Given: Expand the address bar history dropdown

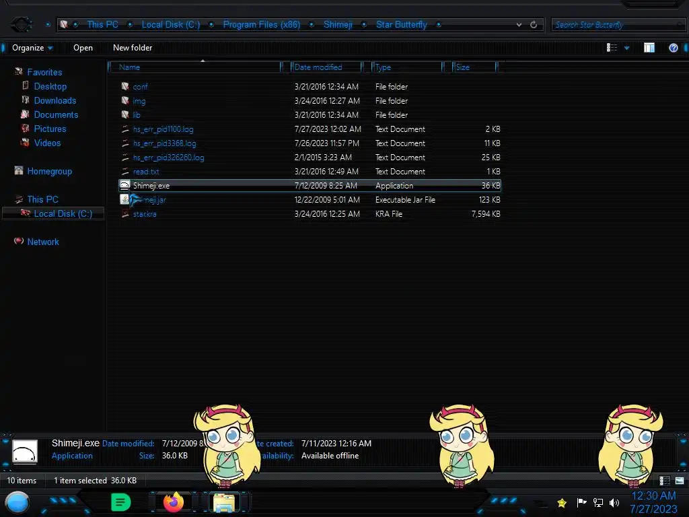Looking at the screenshot, I should click(x=519, y=25).
